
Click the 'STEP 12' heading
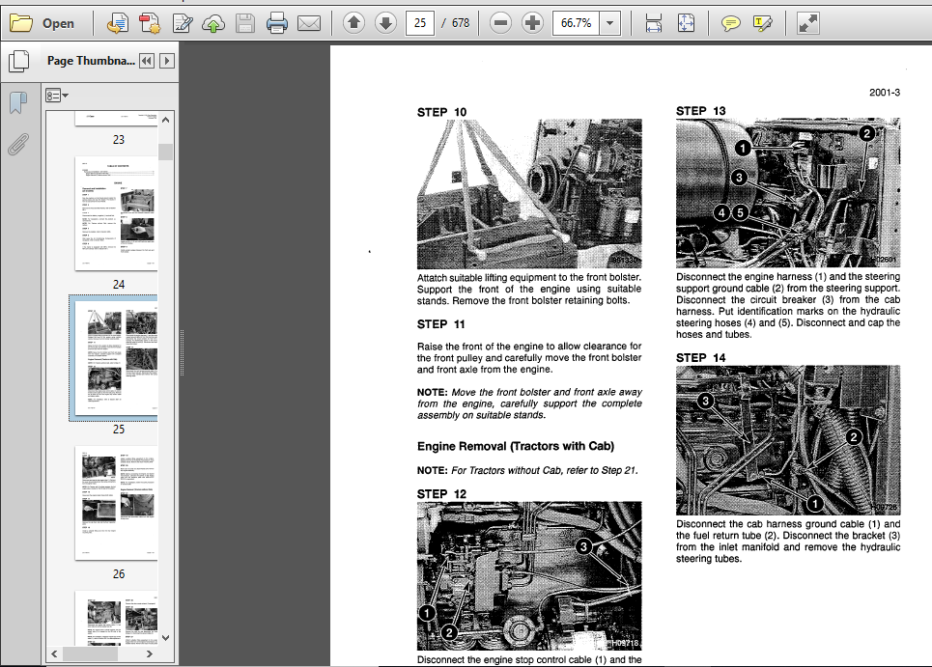pos(441,494)
